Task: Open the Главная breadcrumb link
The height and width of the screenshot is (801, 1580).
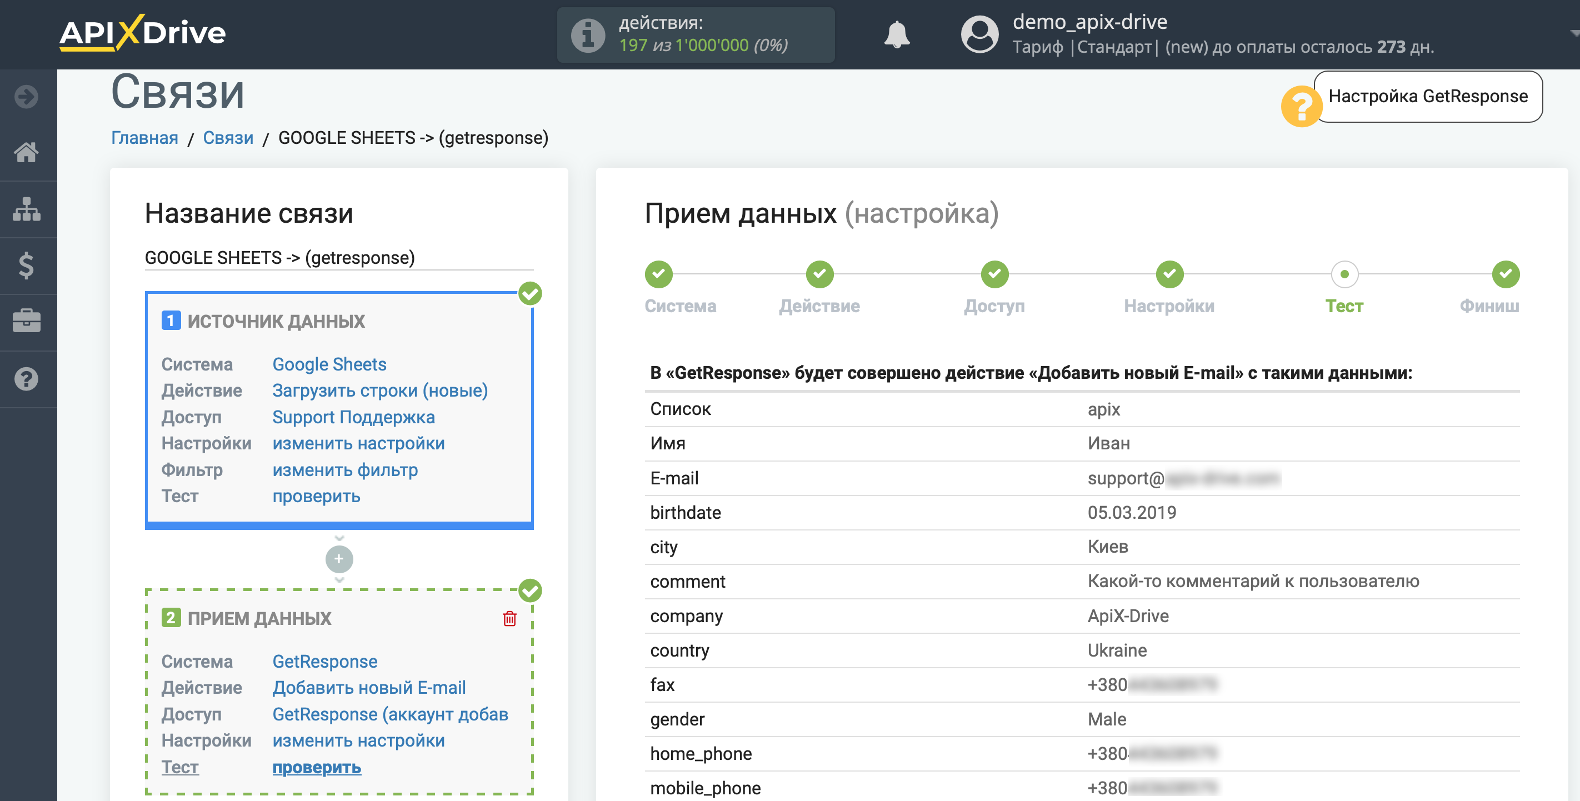Action: click(144, 138)
